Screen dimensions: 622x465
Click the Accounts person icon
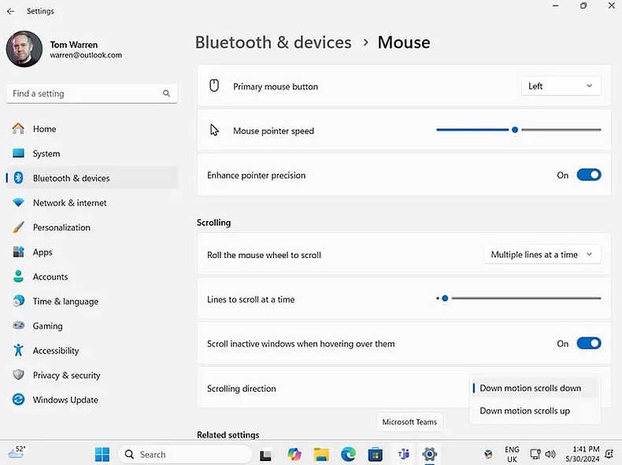point(18,276)
